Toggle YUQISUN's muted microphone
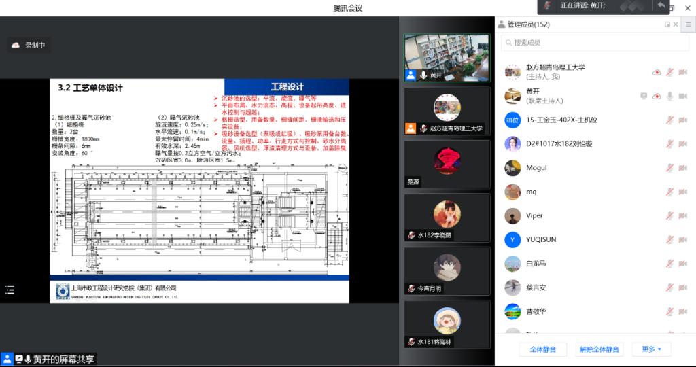 click(669, 239)
